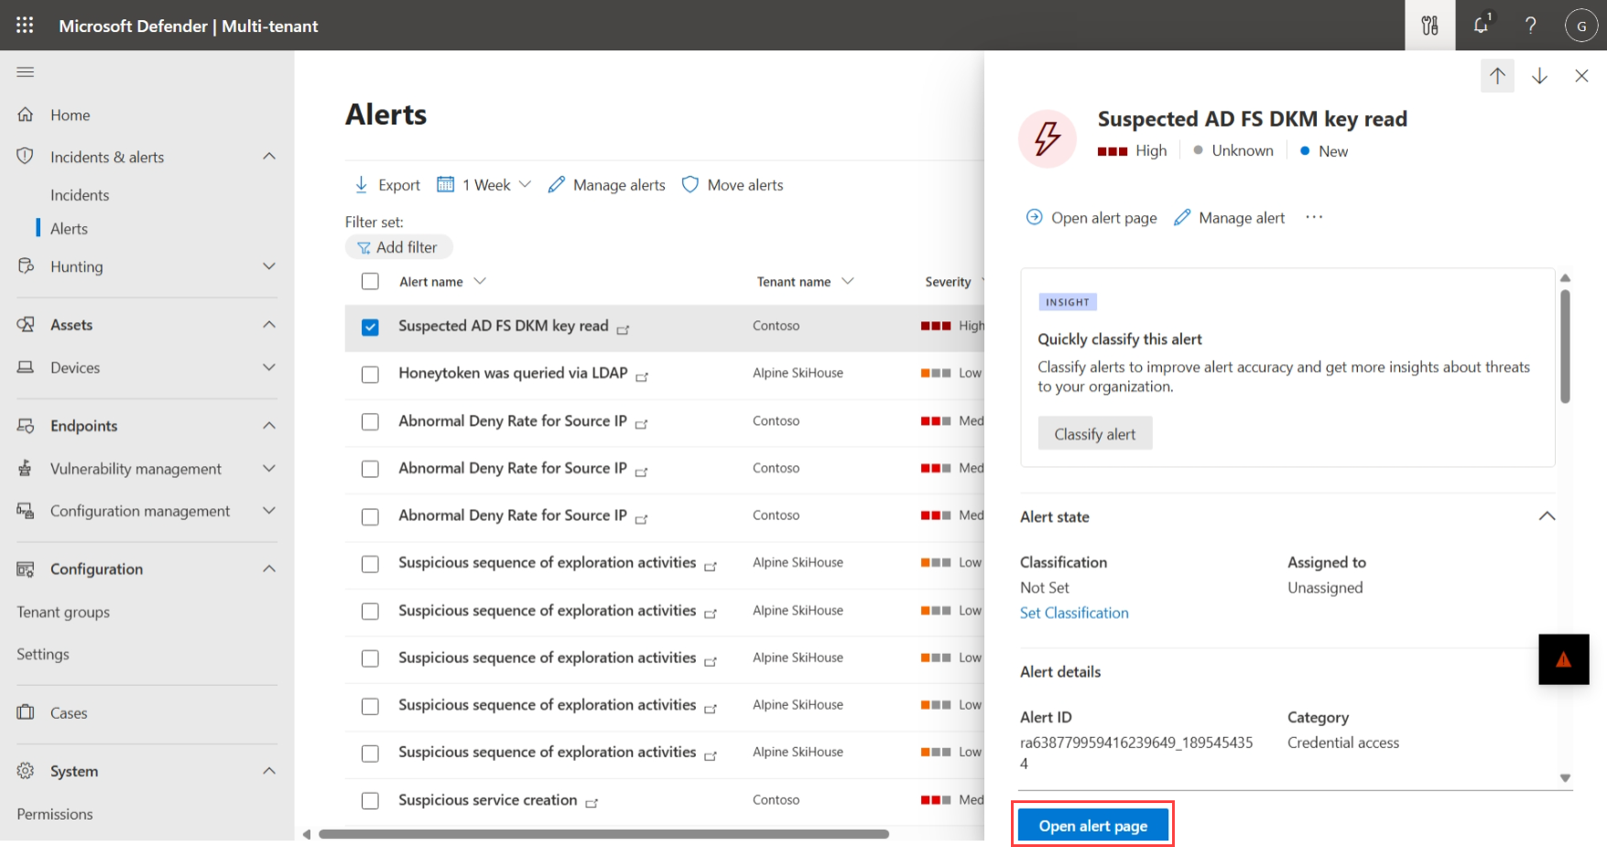Click the horizontal scrollbar under alerts table

pyautogui.click(x=604, y=834)
